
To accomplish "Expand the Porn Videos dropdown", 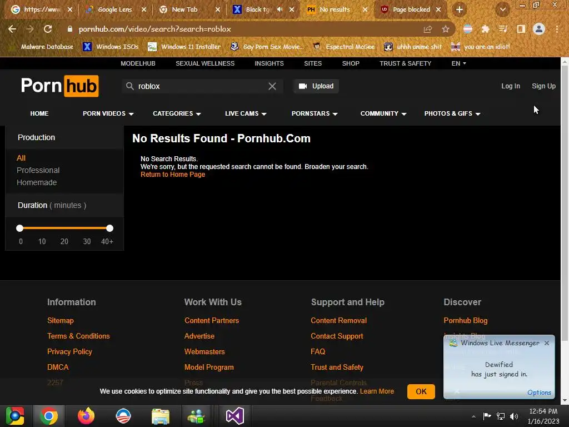I will pyautogui.click(x=108, y=113).
